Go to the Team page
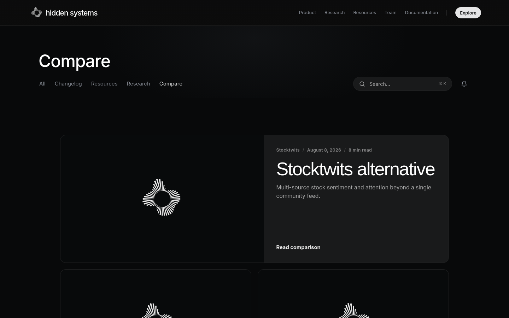This screenshot has height=318, width=509. tap(391, 12)
